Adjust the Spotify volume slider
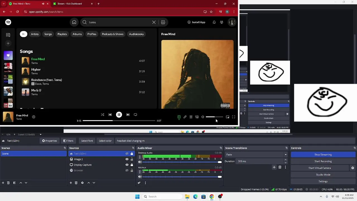The image size is (357, 201). [x=214, y=117]
